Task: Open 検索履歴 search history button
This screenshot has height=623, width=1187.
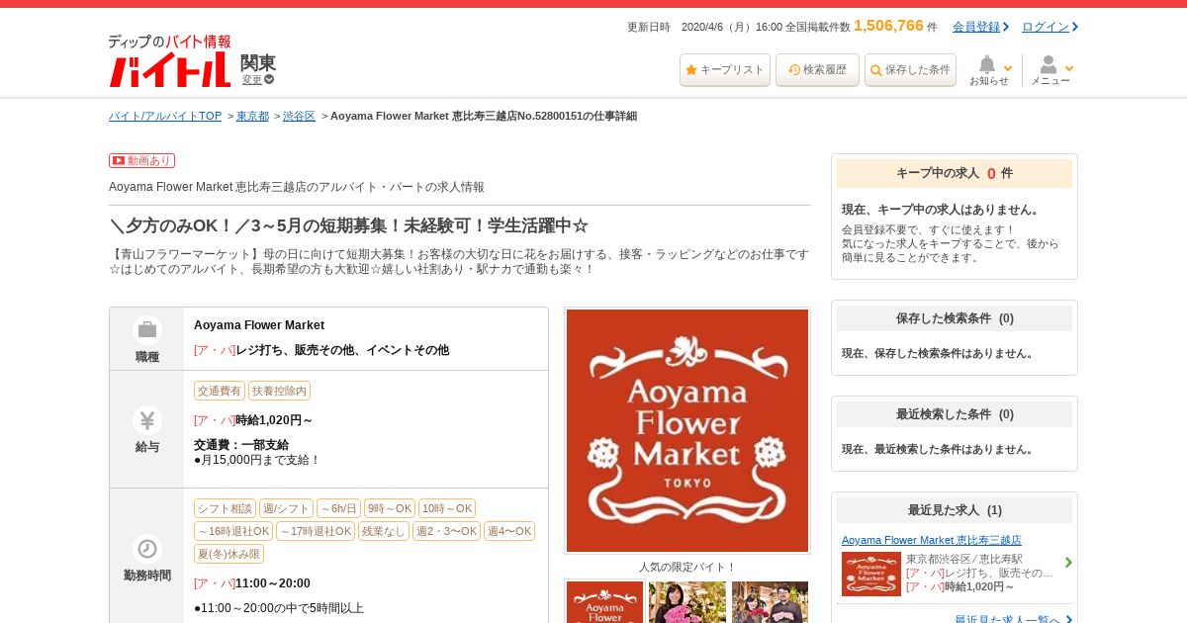Action: click(817, 70)
